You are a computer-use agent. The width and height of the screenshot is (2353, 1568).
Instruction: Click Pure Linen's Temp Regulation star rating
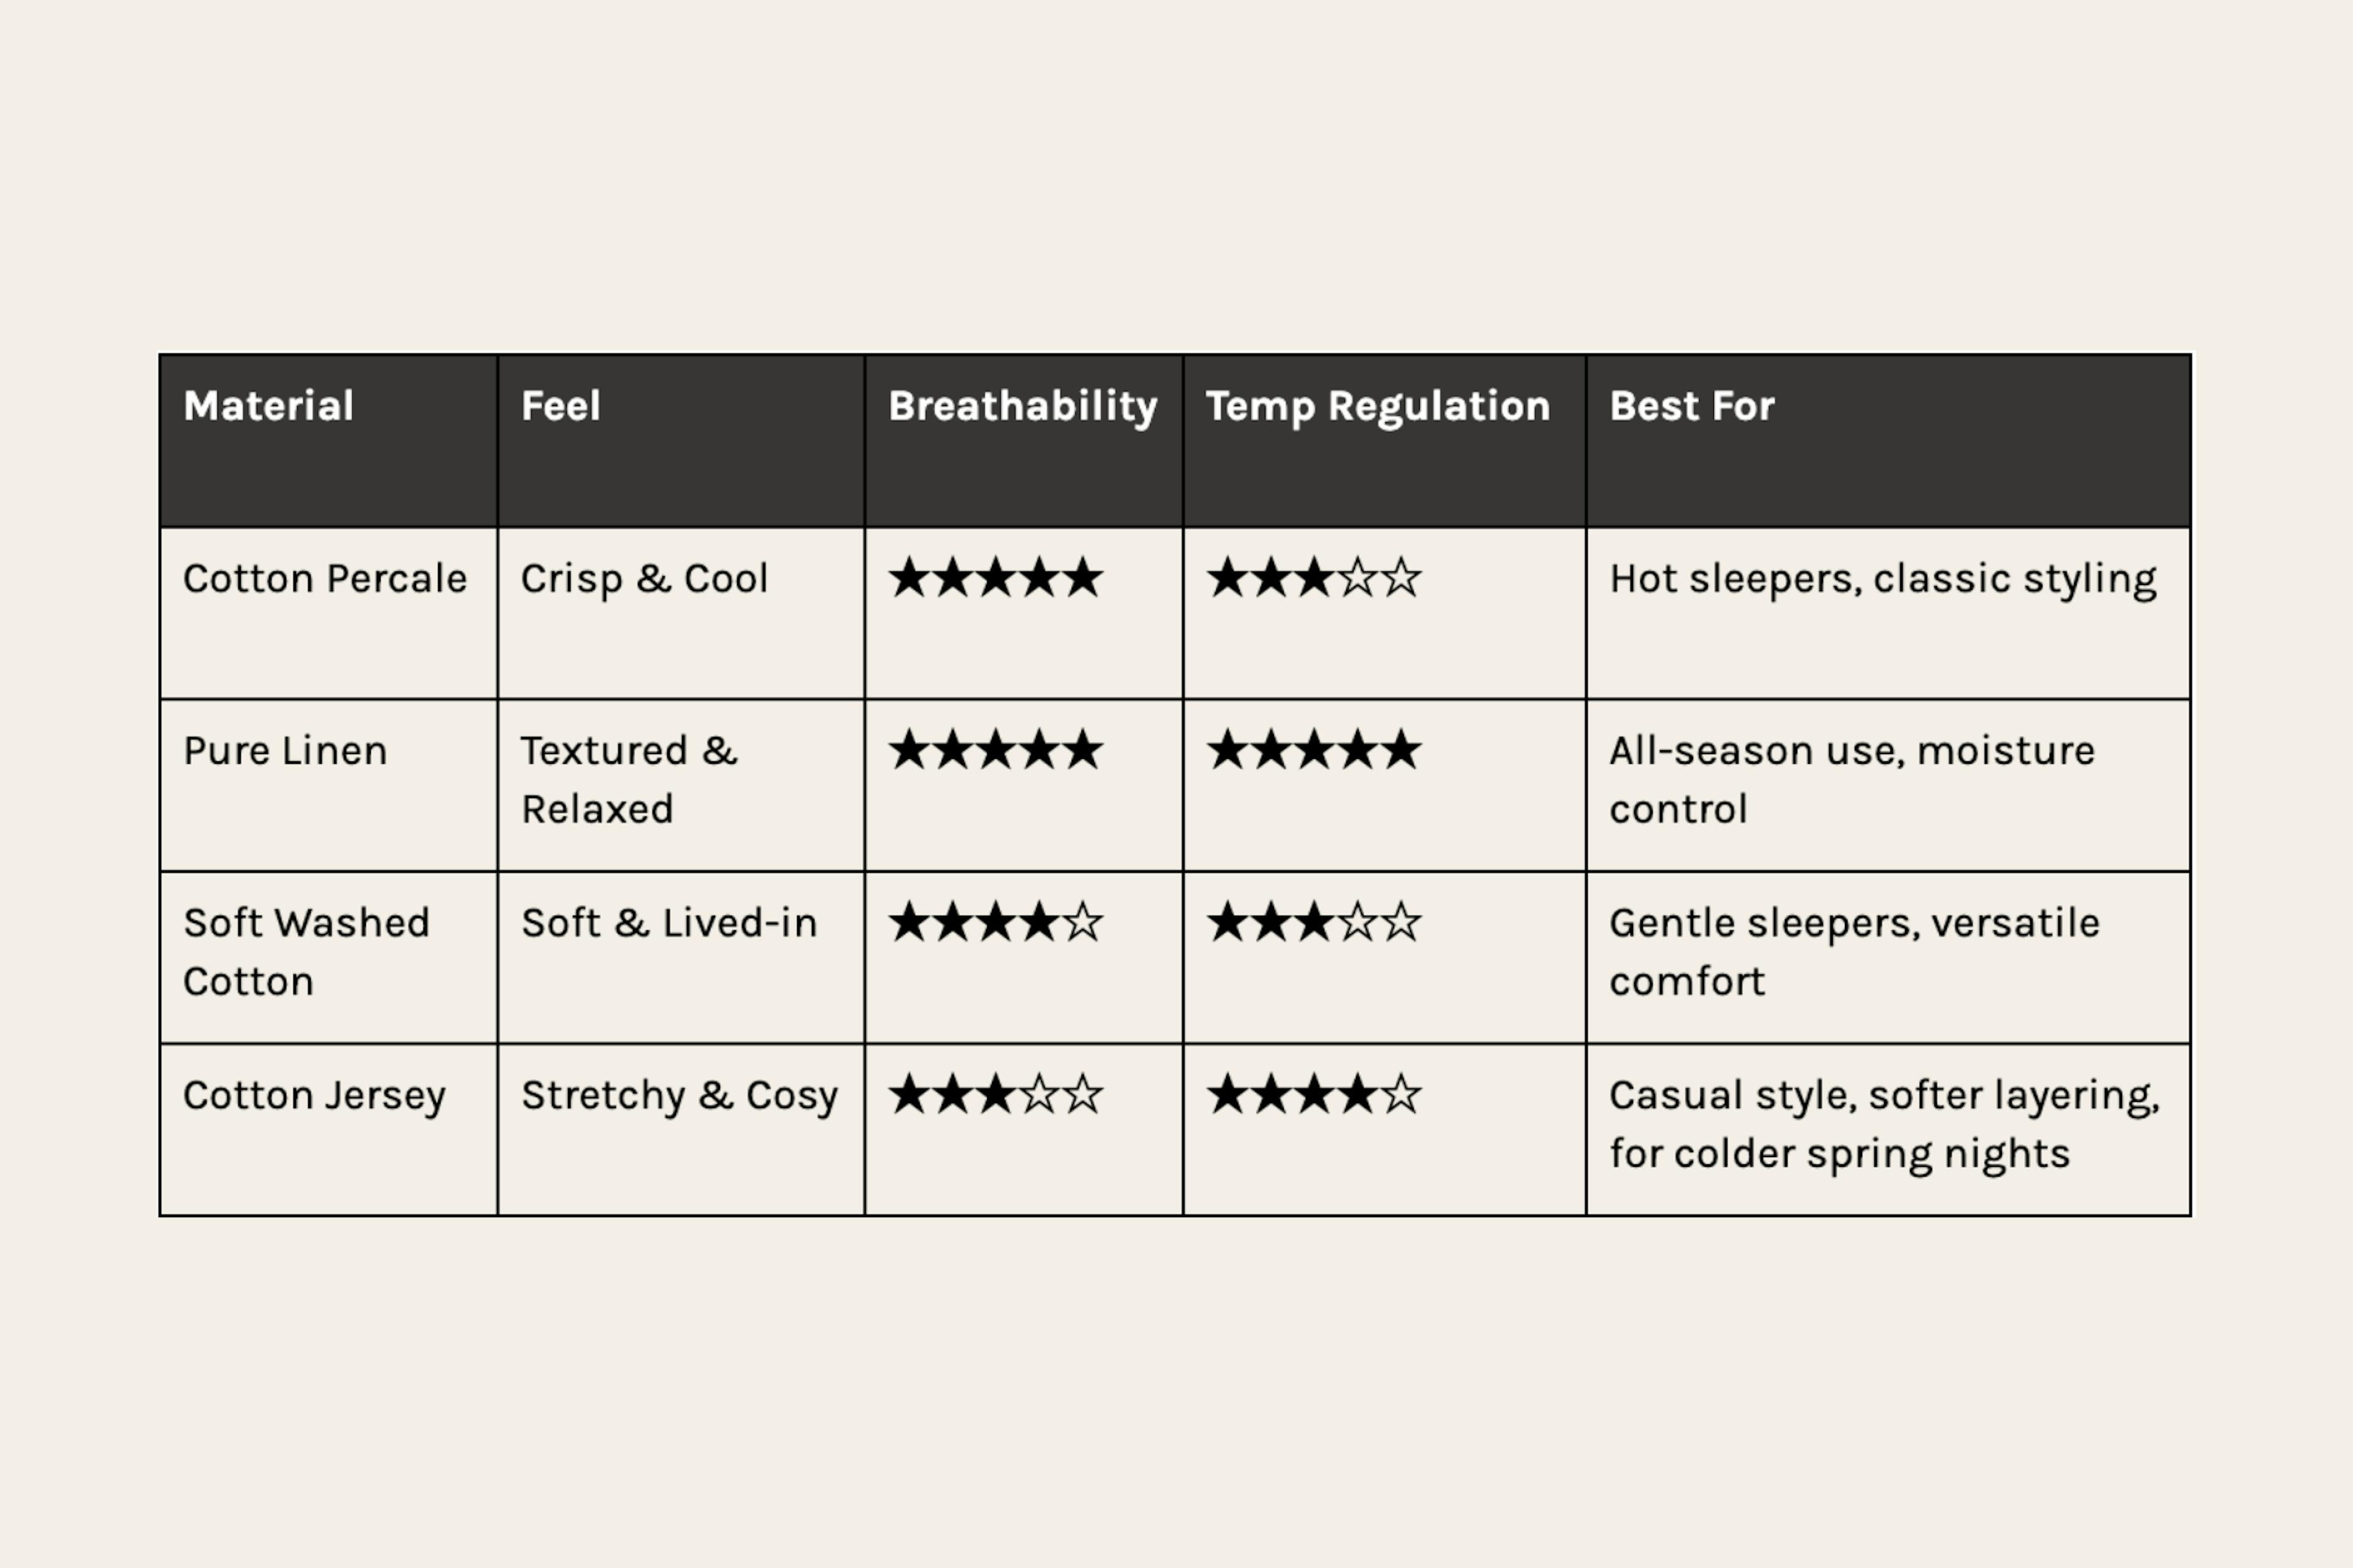pyautogui.click(x=1313, y=751)
